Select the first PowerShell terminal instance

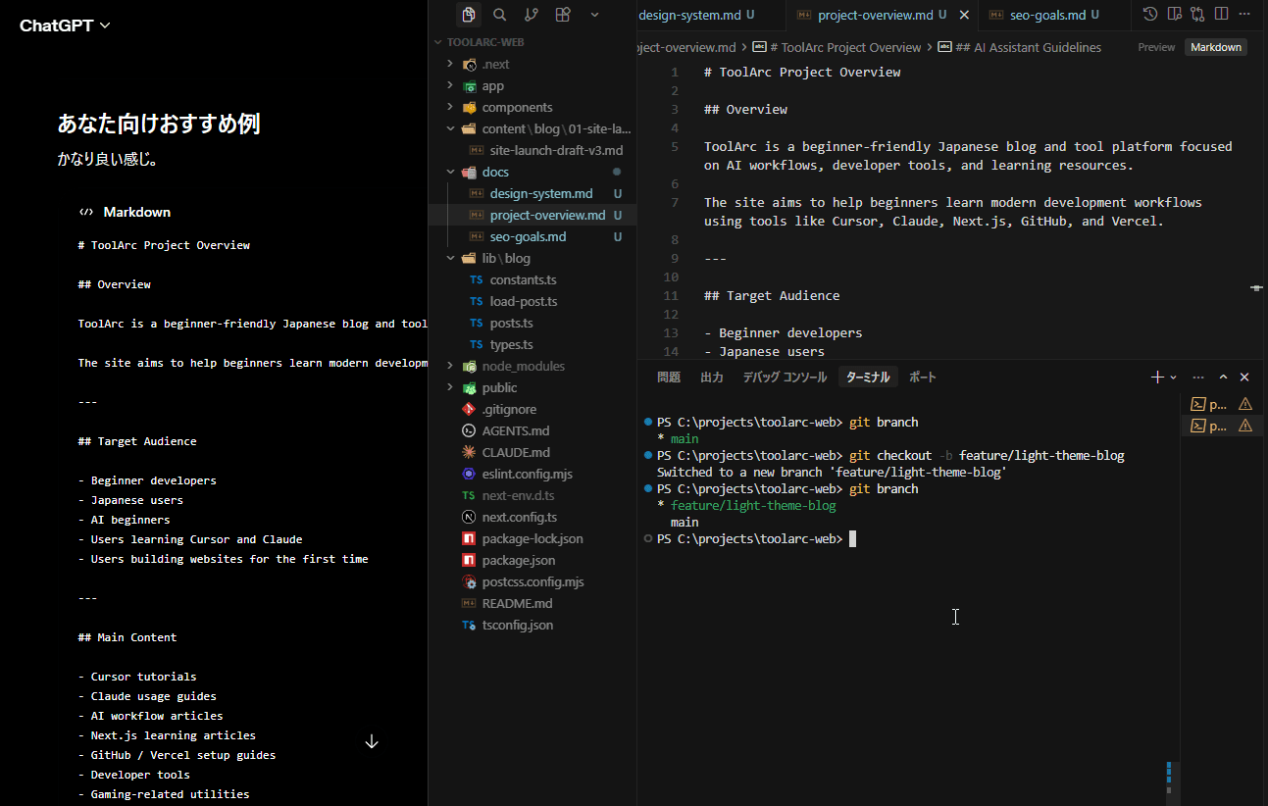[1222, 403]
